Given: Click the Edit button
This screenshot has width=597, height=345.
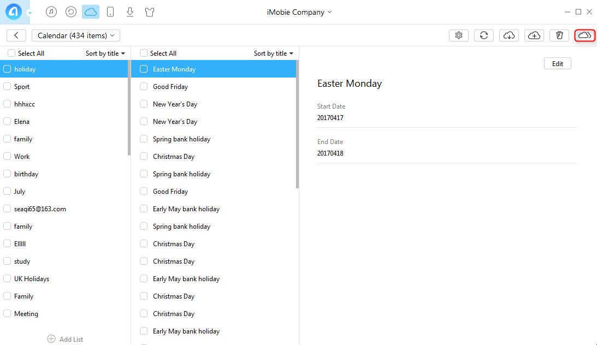Looking at the screenshot, I should [x=557, y=64].
